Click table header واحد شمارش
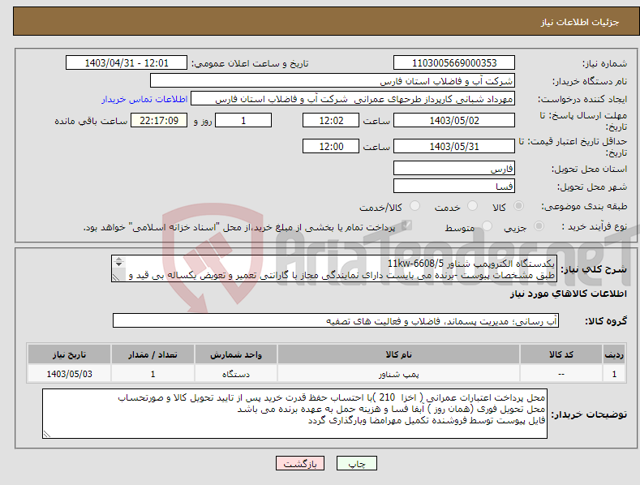The width and height of the screenshot is (640, 485). [236, 354]
